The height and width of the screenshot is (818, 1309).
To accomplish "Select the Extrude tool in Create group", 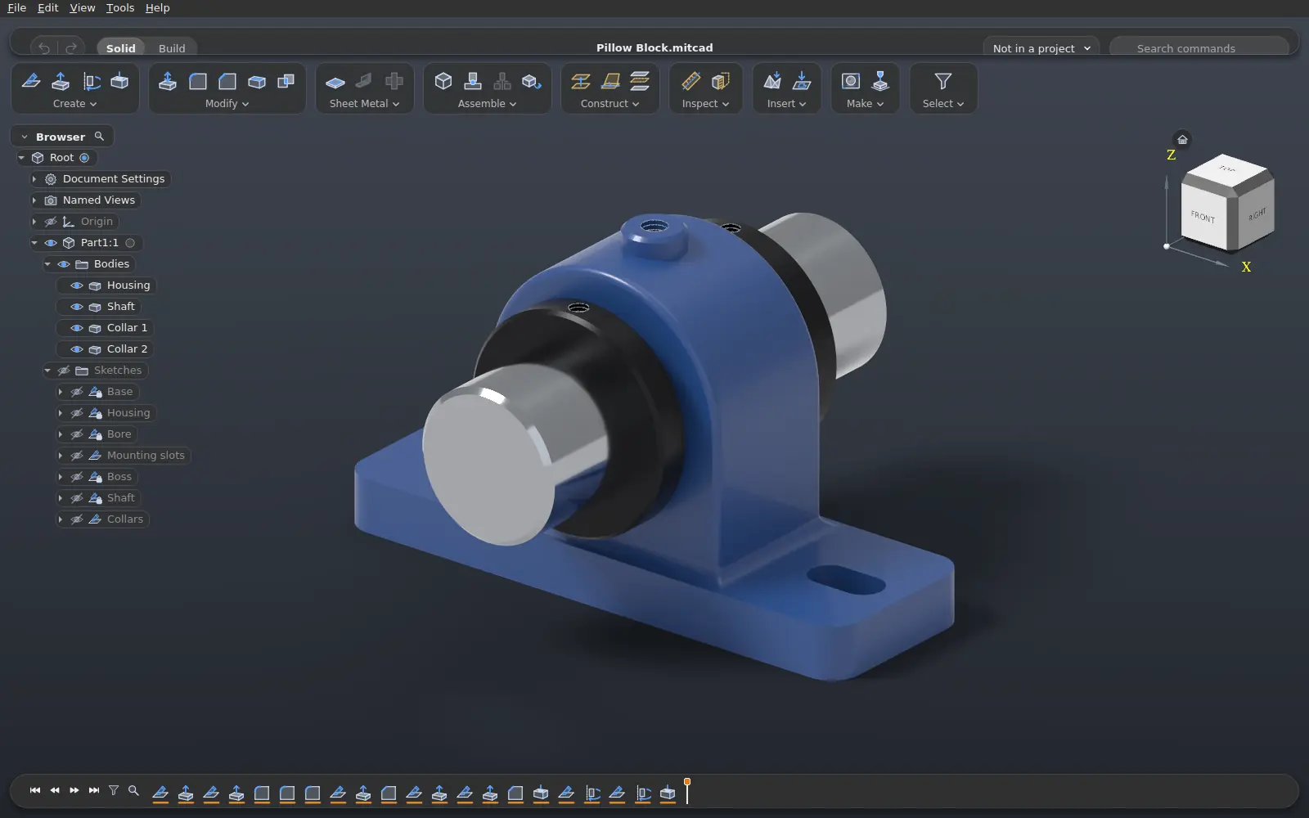I will click(61, 81).
